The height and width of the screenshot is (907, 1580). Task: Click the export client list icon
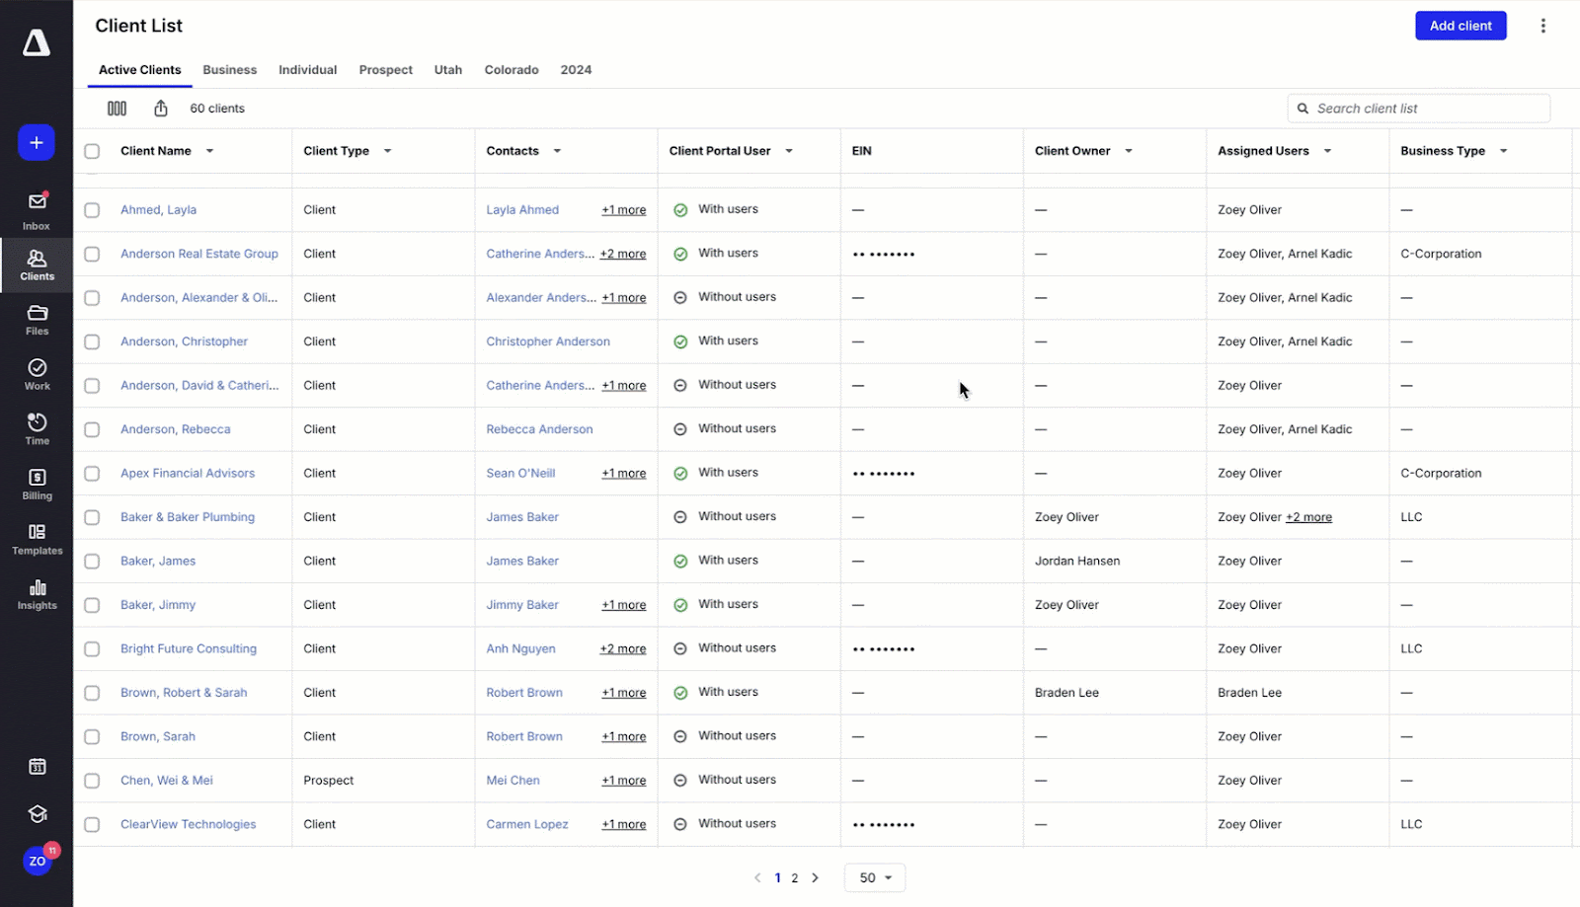[x=161, y=109]
